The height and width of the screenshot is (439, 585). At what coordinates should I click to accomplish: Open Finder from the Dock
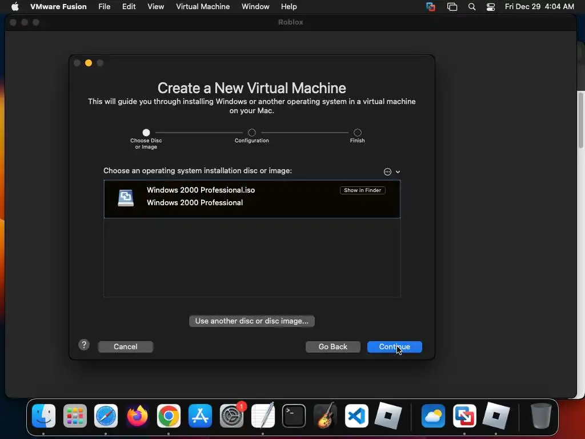click(43, 416)
